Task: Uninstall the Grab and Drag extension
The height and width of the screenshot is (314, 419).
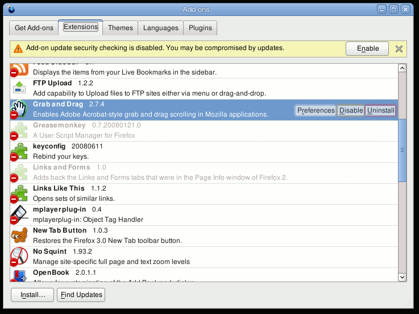Action: [x=380, y=110]
